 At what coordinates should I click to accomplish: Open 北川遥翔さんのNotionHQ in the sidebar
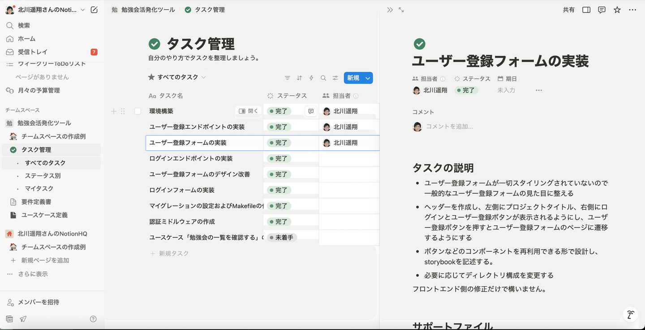pos(52,234)
